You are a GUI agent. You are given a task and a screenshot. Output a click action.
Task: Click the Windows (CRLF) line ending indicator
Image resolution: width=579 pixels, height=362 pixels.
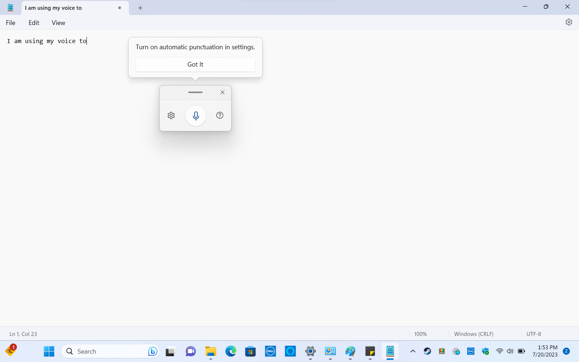474,334
